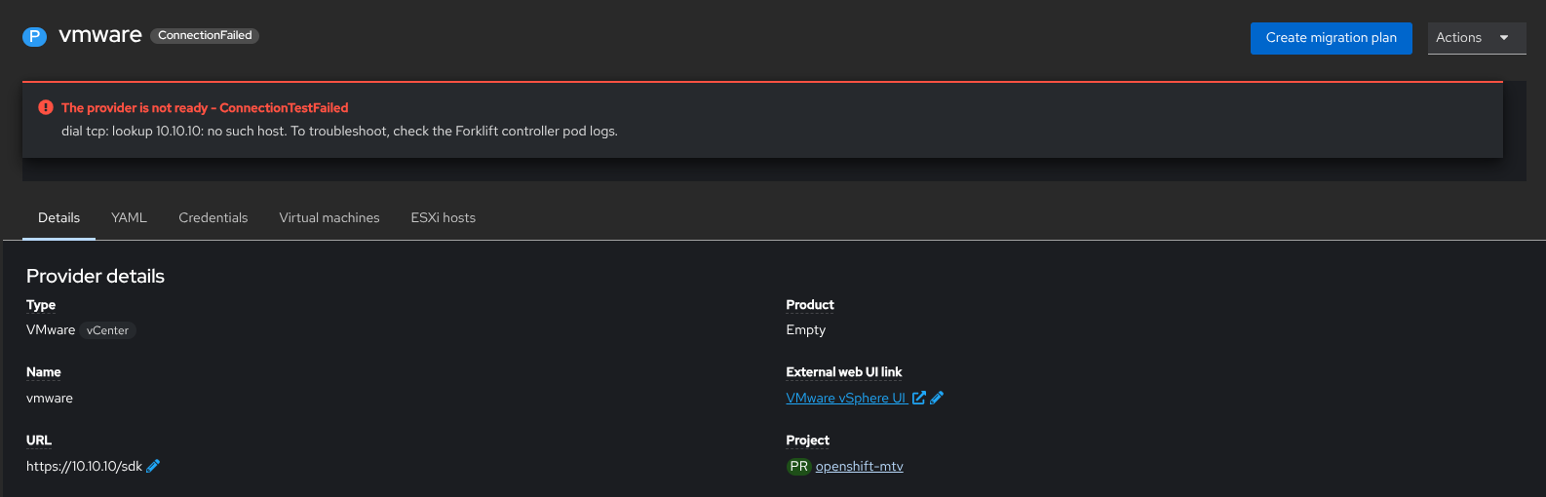Click the provider not ready alert title
The width and height of the screenshot is (1546, 497).
[x=205, y=107]
